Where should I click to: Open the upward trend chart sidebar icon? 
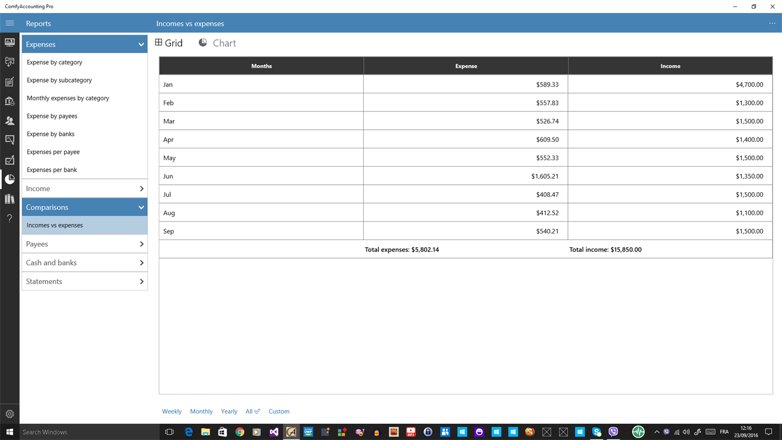pyautogui.click(x=10, y=160)
